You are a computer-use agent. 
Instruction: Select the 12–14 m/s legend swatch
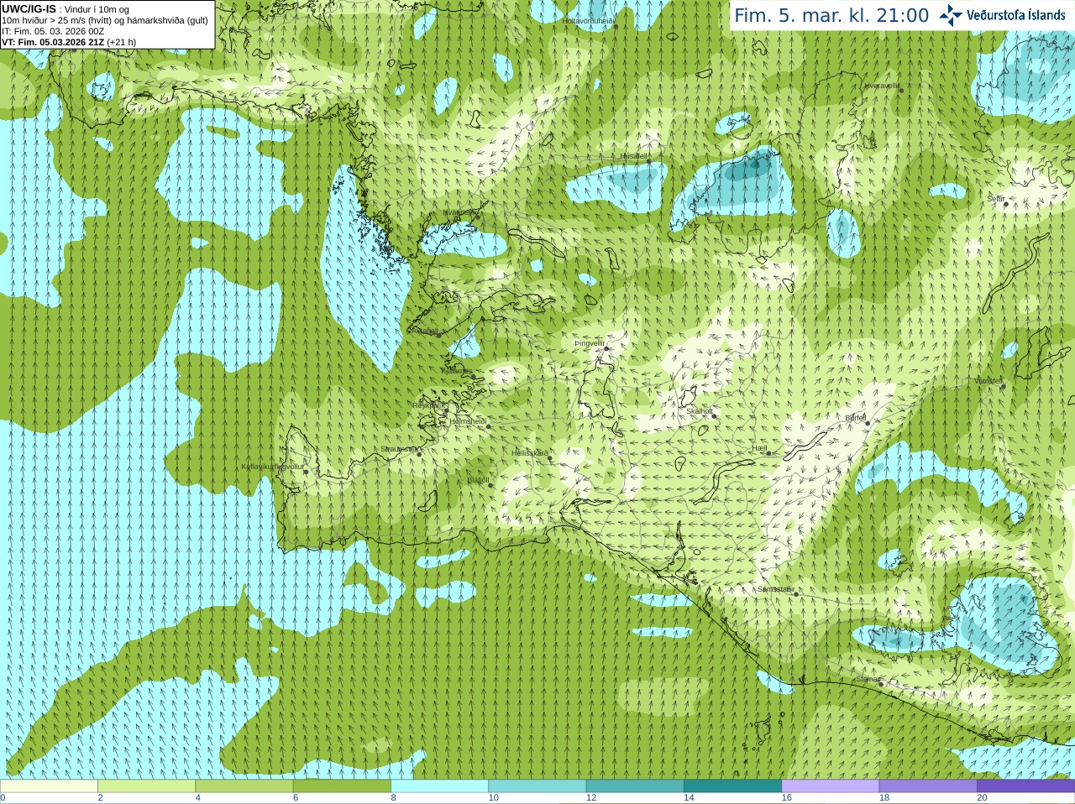tap(635, 786)
